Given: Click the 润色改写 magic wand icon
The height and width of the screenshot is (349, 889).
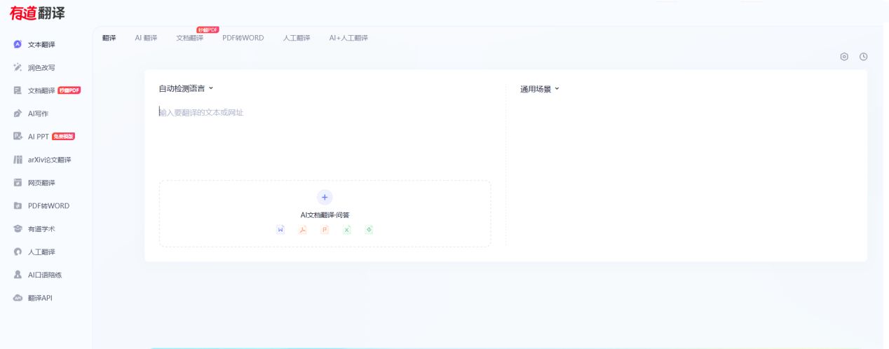Looking at the screenshot, I should 18,67.
